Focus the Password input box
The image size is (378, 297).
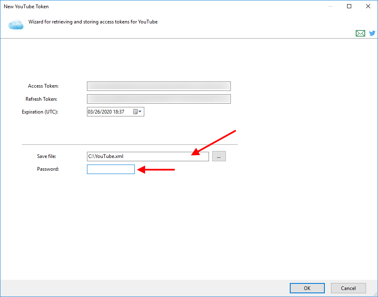pyautogui.click(x=111, y=169)
